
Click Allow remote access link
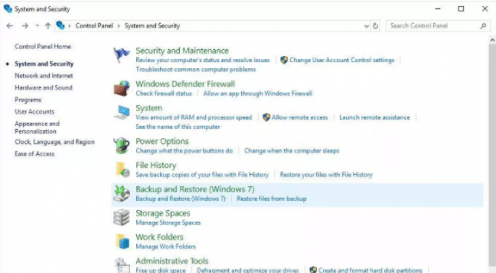pos(300,117)
